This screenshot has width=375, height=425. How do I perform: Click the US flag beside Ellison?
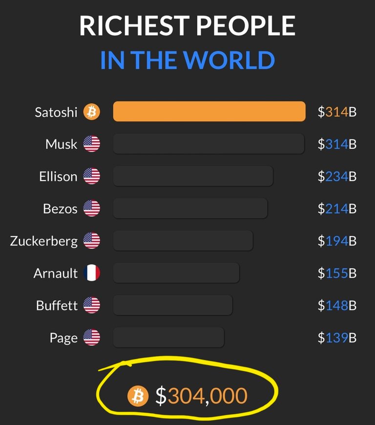92,176
